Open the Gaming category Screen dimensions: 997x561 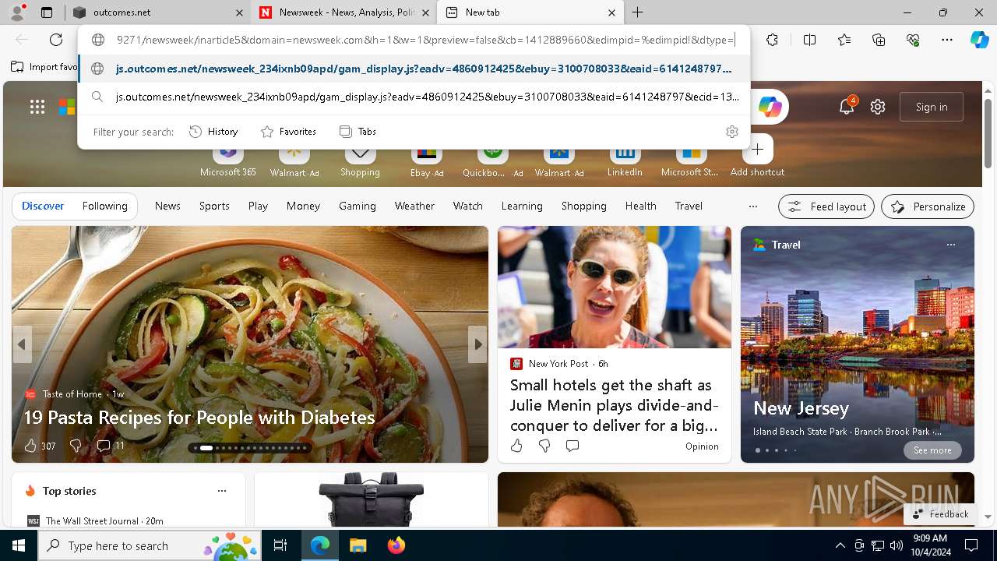coord(358,206)
